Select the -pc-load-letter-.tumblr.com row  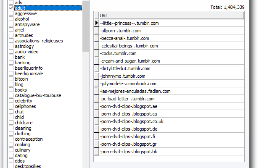click(x=171, y=99)
